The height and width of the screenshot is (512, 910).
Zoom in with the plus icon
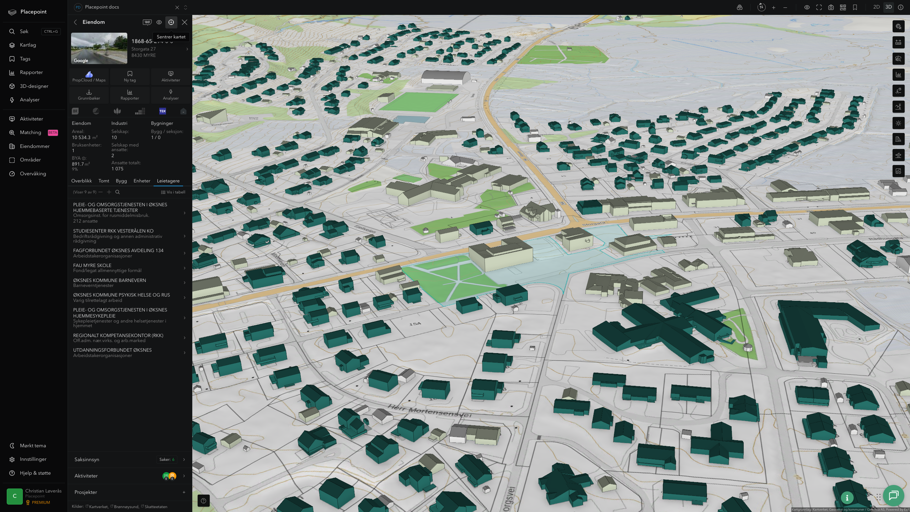pyautogui.click(x=773, y=7)
